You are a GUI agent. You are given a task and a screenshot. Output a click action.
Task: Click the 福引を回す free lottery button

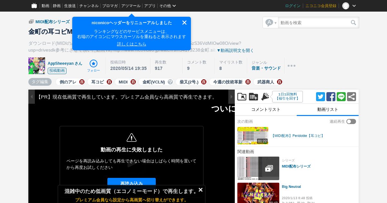[287, 97]
